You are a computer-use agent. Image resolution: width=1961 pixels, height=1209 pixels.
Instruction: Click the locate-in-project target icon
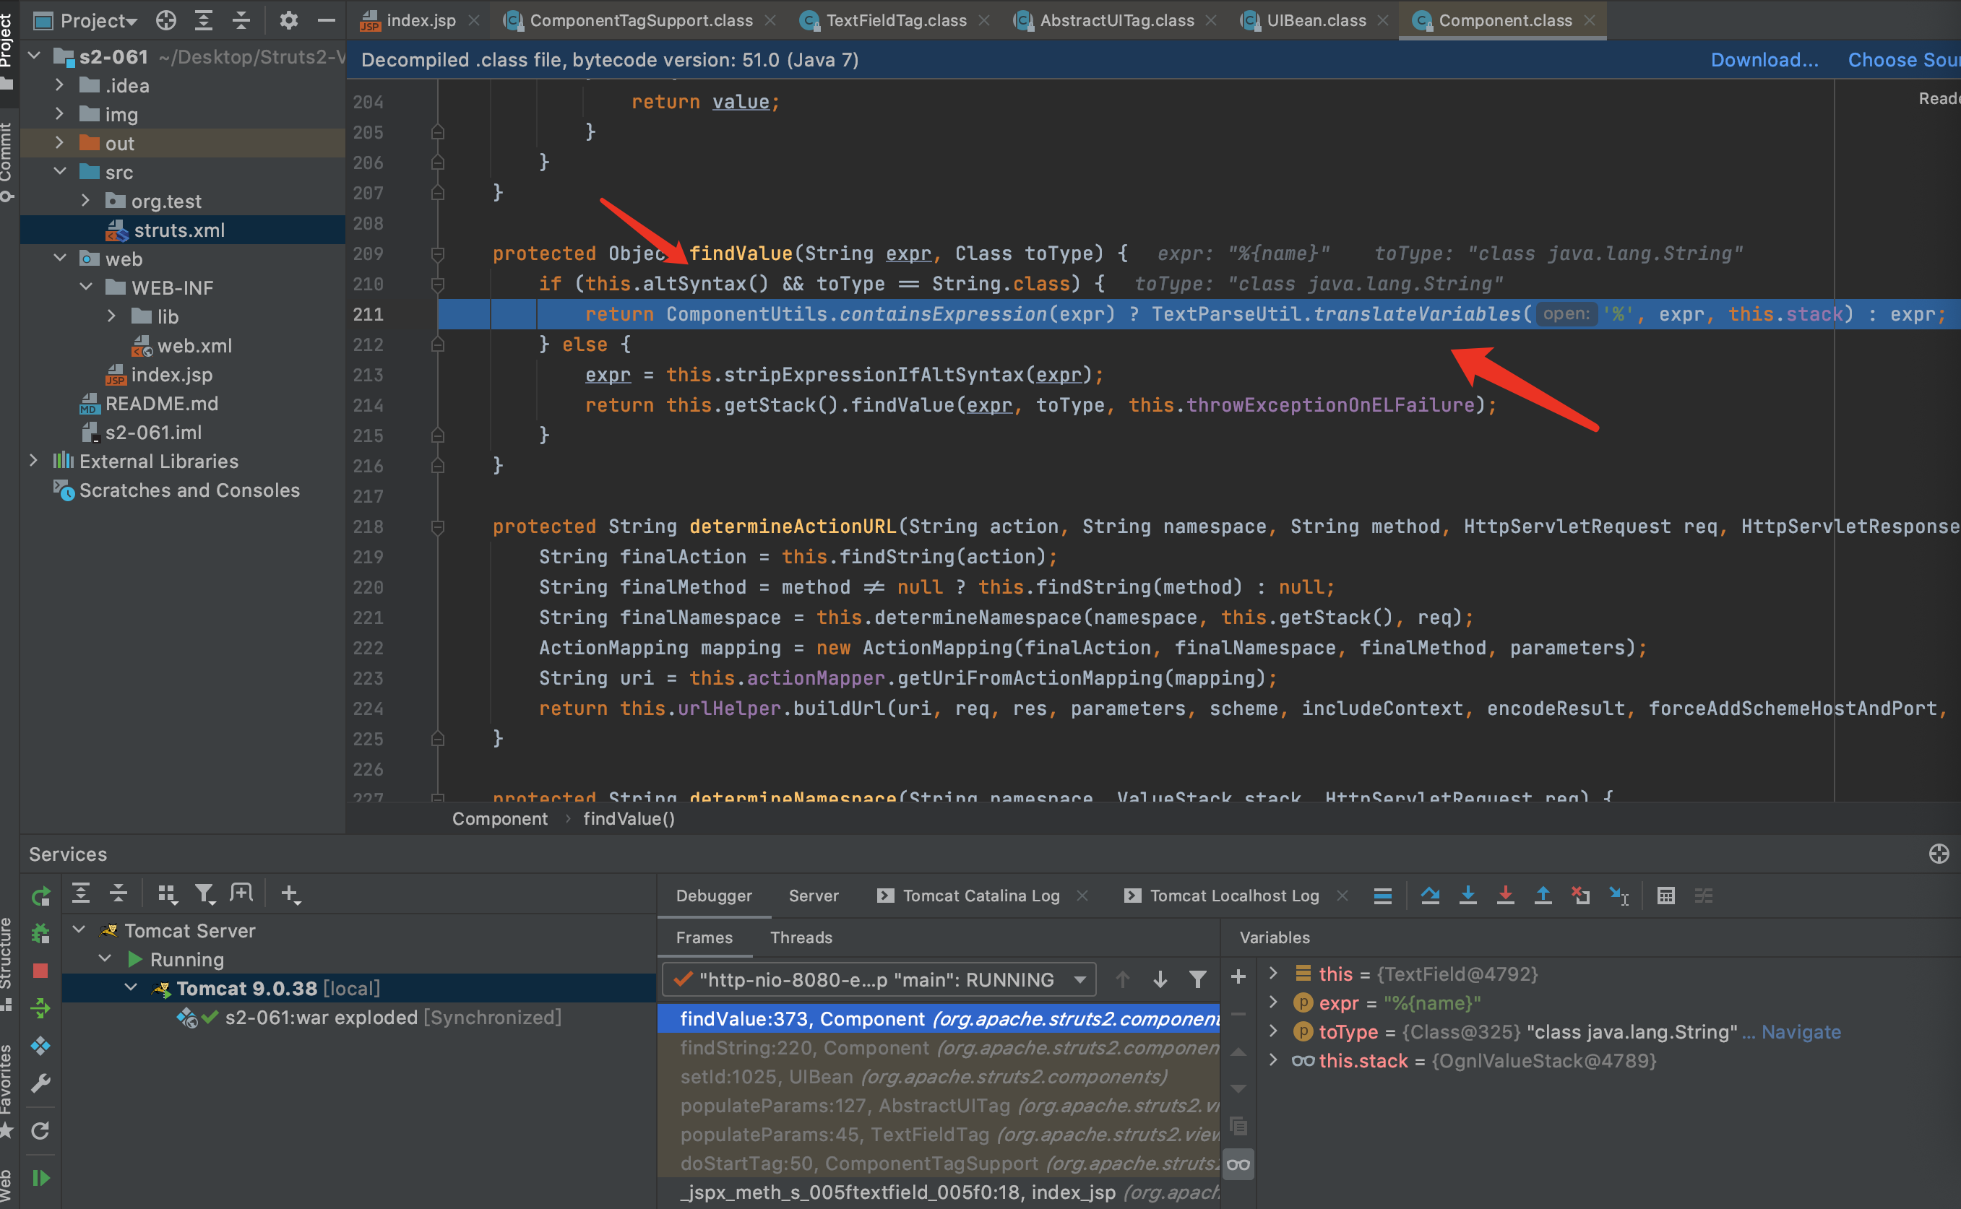(165, 20)
